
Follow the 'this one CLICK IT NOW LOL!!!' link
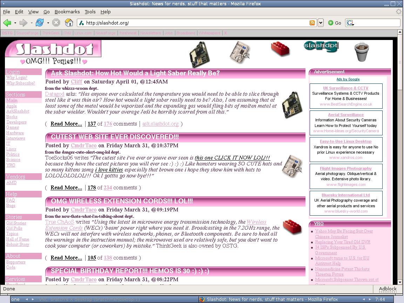233,158
